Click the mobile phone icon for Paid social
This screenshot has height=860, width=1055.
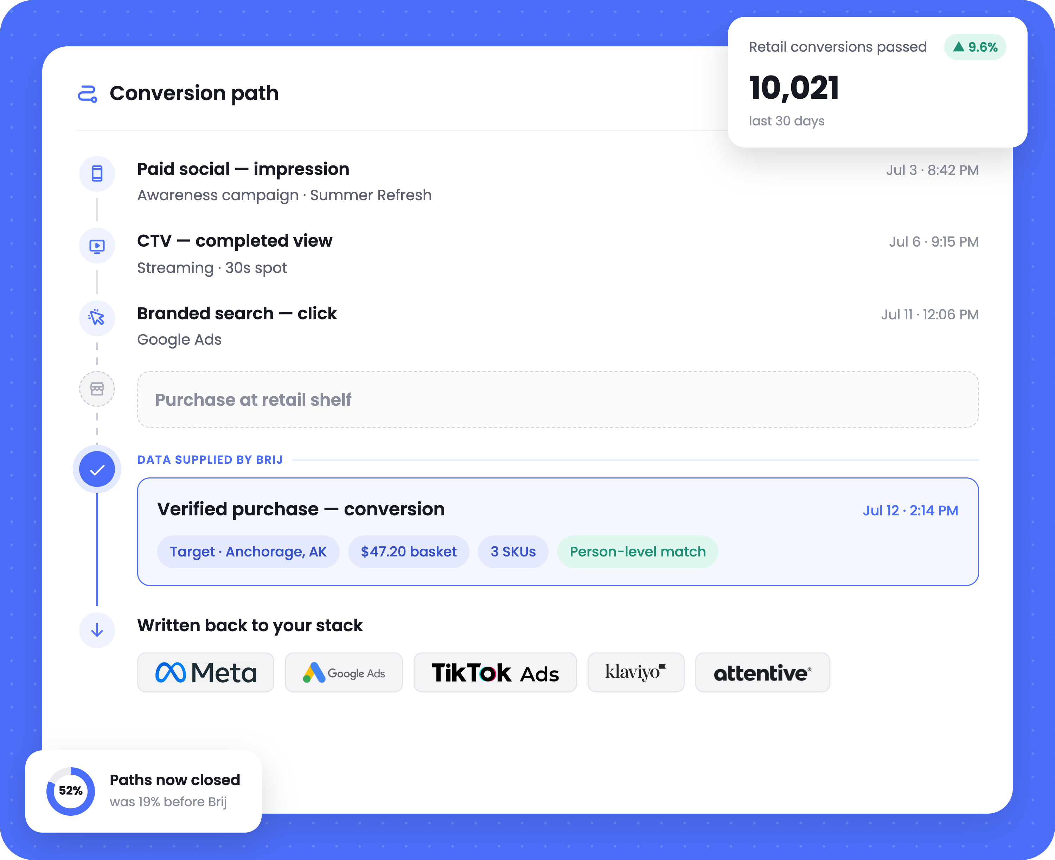point(97,174)
